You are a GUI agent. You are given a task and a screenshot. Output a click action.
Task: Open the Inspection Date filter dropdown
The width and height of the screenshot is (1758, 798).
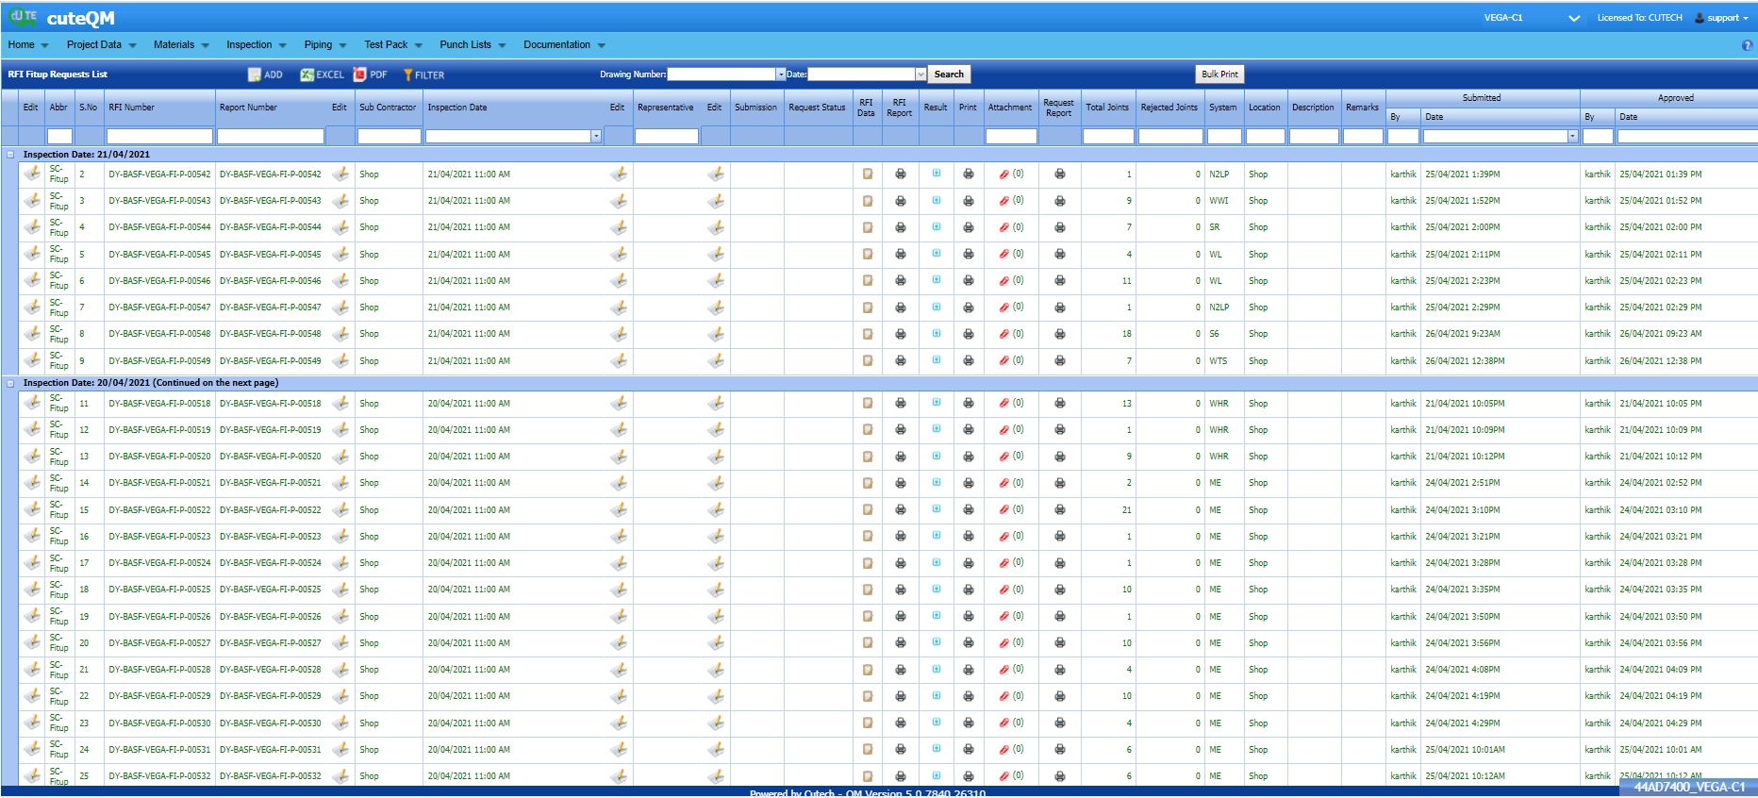click(596, 137)
